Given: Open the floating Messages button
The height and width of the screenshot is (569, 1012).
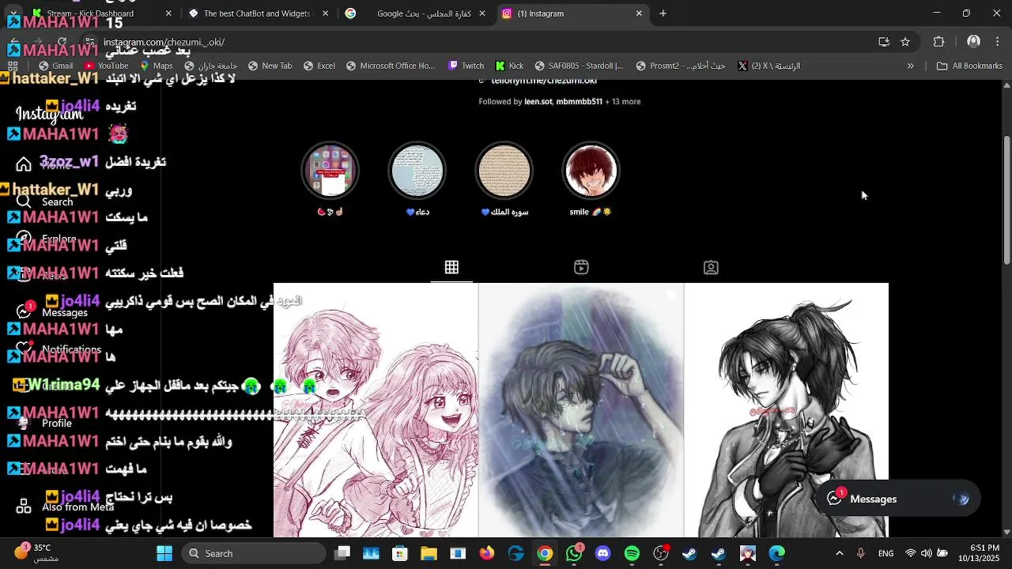Looking at the screenshot, I should click(x=897, y=499).
